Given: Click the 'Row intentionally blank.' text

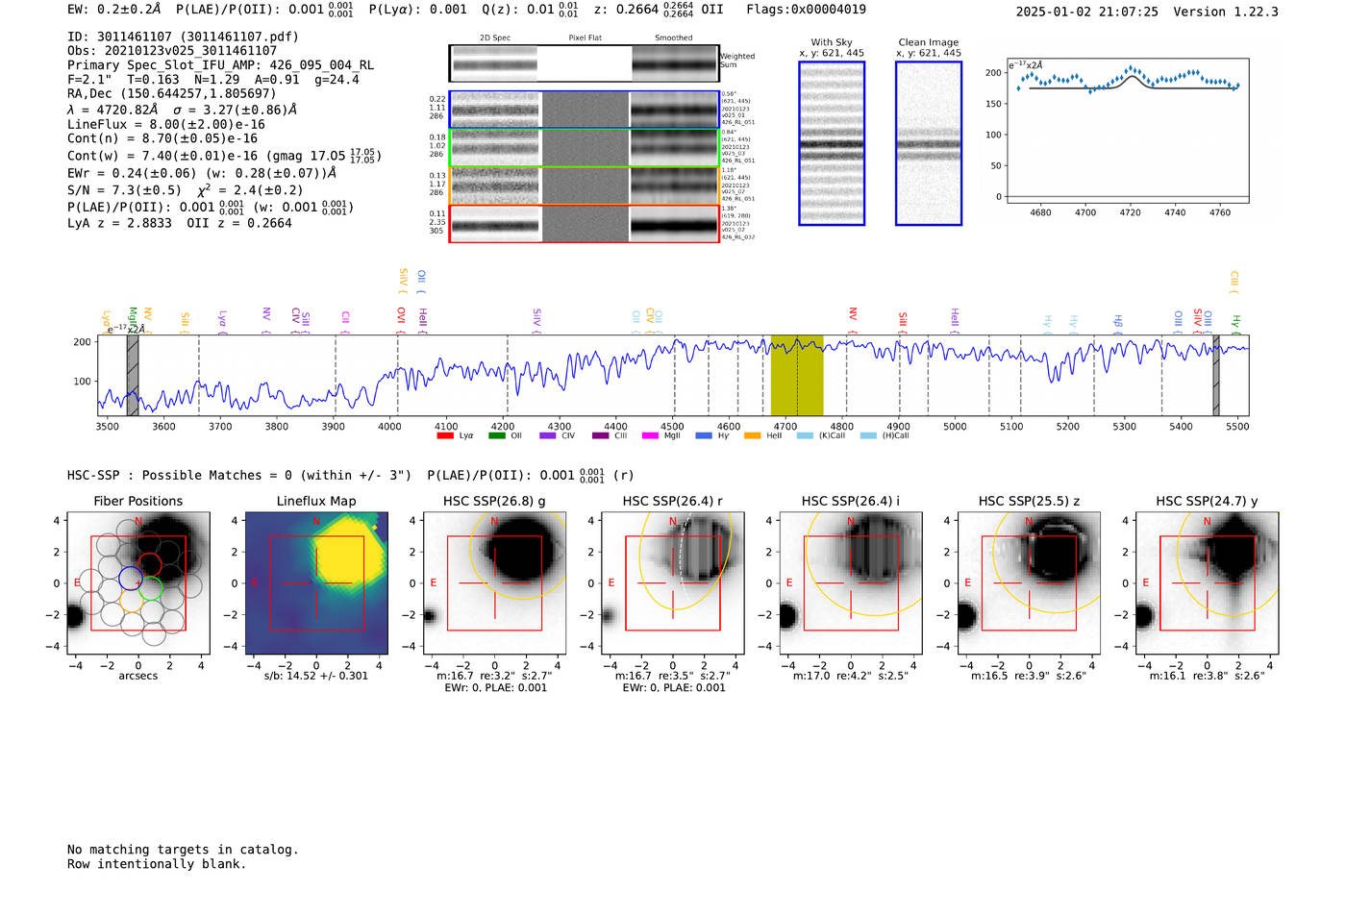Looking at the screenshot, I should tap(157, 864).
